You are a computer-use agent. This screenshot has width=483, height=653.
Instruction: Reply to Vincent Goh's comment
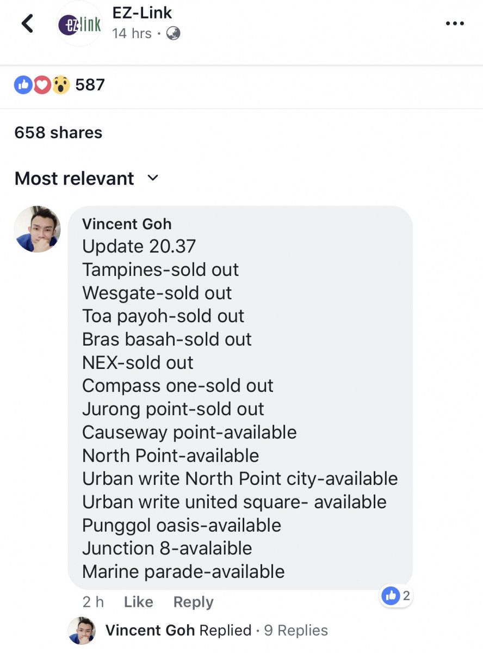point(193,602)
